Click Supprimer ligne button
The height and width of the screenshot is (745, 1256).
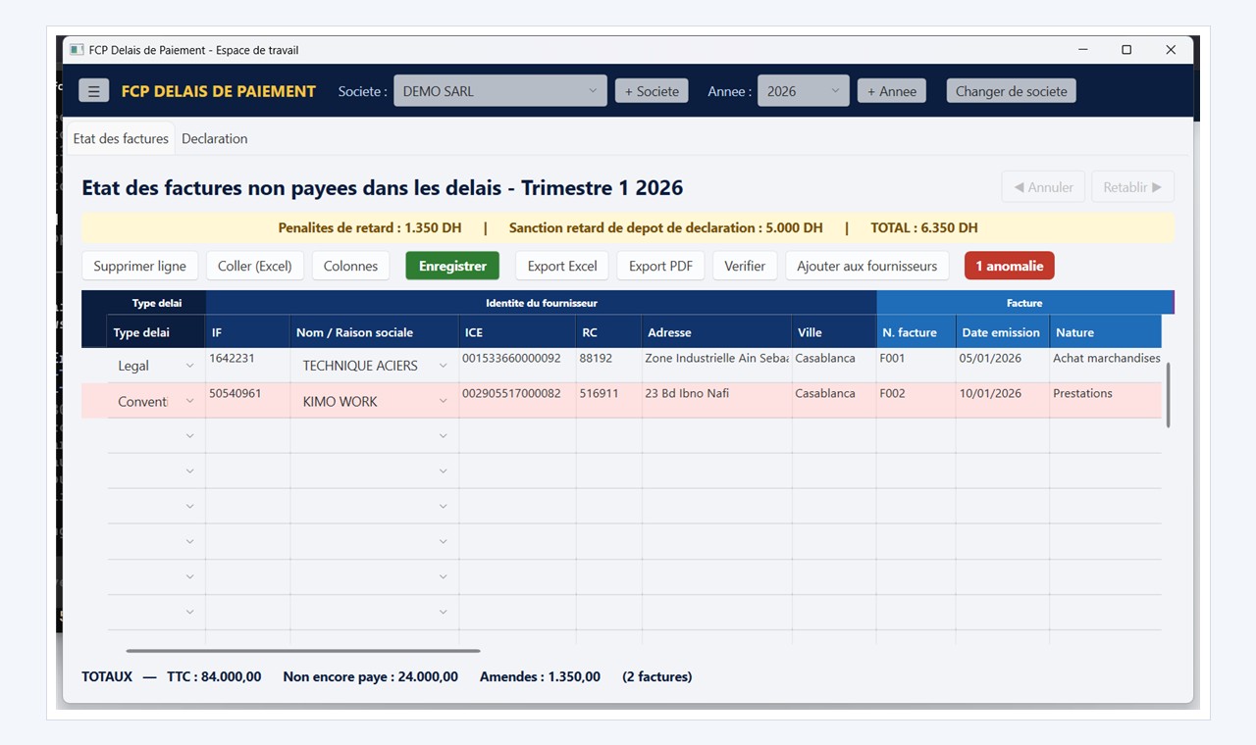click(x=139, y=266)
